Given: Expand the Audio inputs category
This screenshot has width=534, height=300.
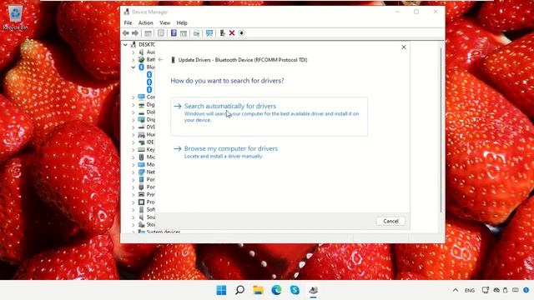Looking at the screenshot, I should click(133, 52).
